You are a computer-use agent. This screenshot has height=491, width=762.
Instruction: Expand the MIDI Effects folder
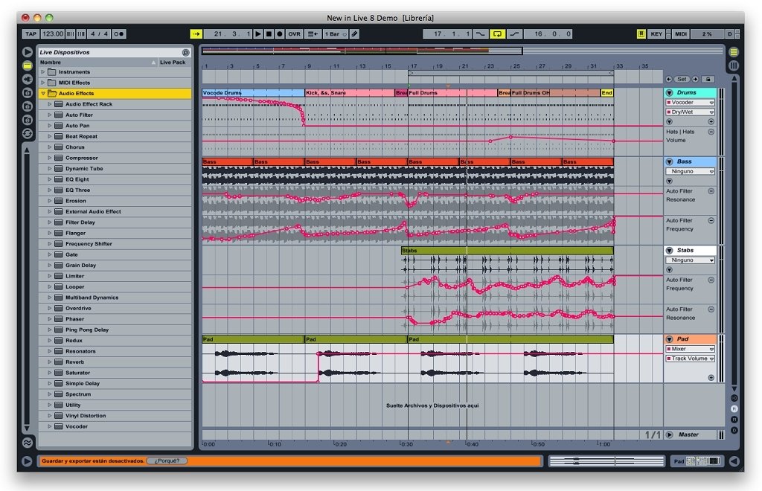(x=42, y=83)
